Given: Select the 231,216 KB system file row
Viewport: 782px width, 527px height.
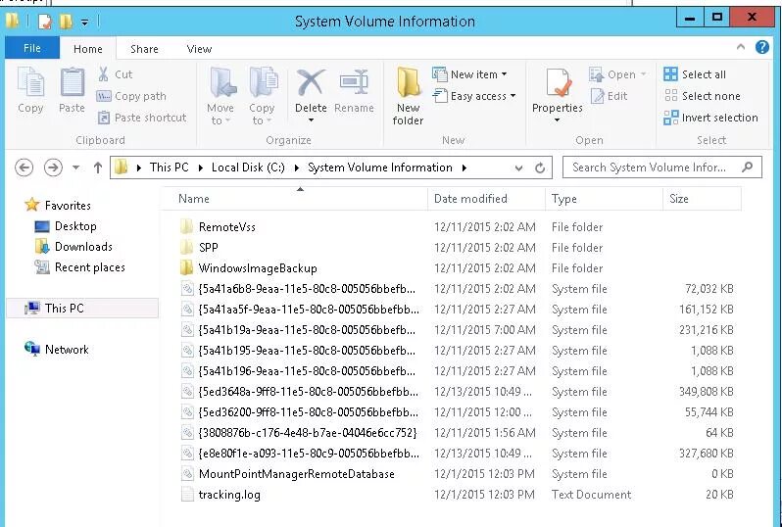Looking at the screenshot, I should pyautogui.click(x=457, y=330).
